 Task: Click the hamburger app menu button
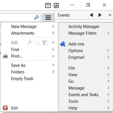48,17
